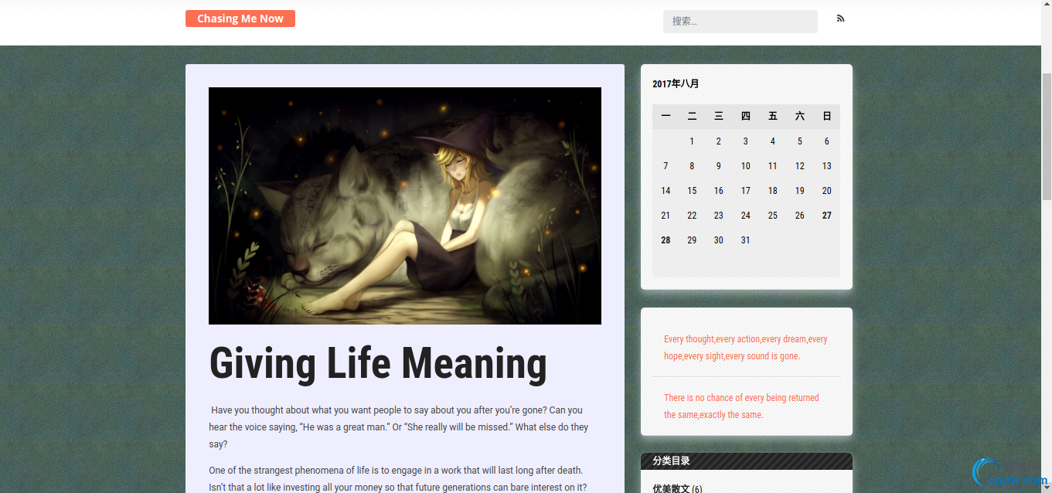Open posts from August 28 in calendar
The height and width of the screenshot is (493, 1052).
pos(666,240)
